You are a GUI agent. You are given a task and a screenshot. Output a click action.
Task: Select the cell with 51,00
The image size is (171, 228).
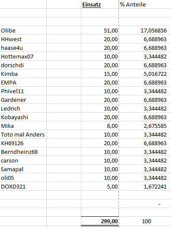coord(100,30)
